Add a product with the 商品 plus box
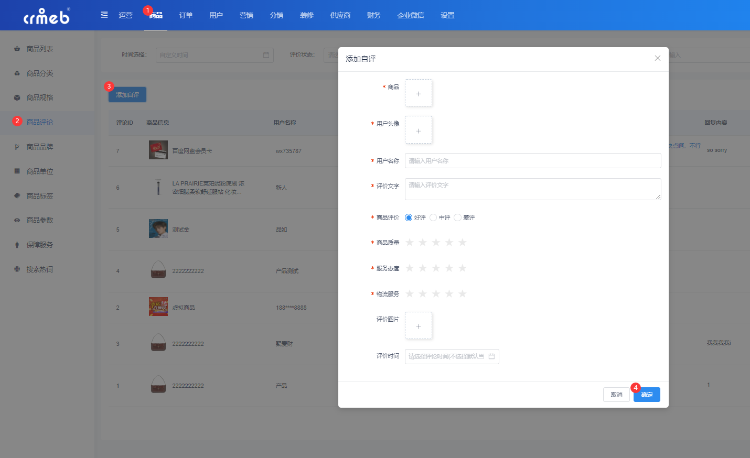 point(419,93)
